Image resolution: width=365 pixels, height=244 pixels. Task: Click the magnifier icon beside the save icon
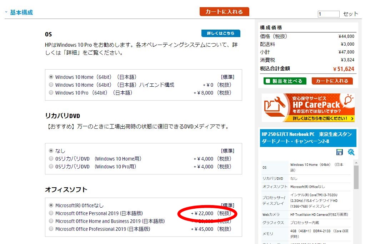click(351, 152)
